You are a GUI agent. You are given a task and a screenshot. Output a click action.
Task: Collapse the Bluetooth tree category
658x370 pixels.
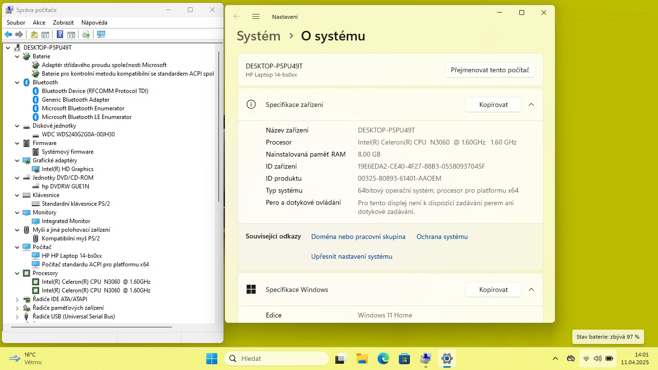pos(17,82)
